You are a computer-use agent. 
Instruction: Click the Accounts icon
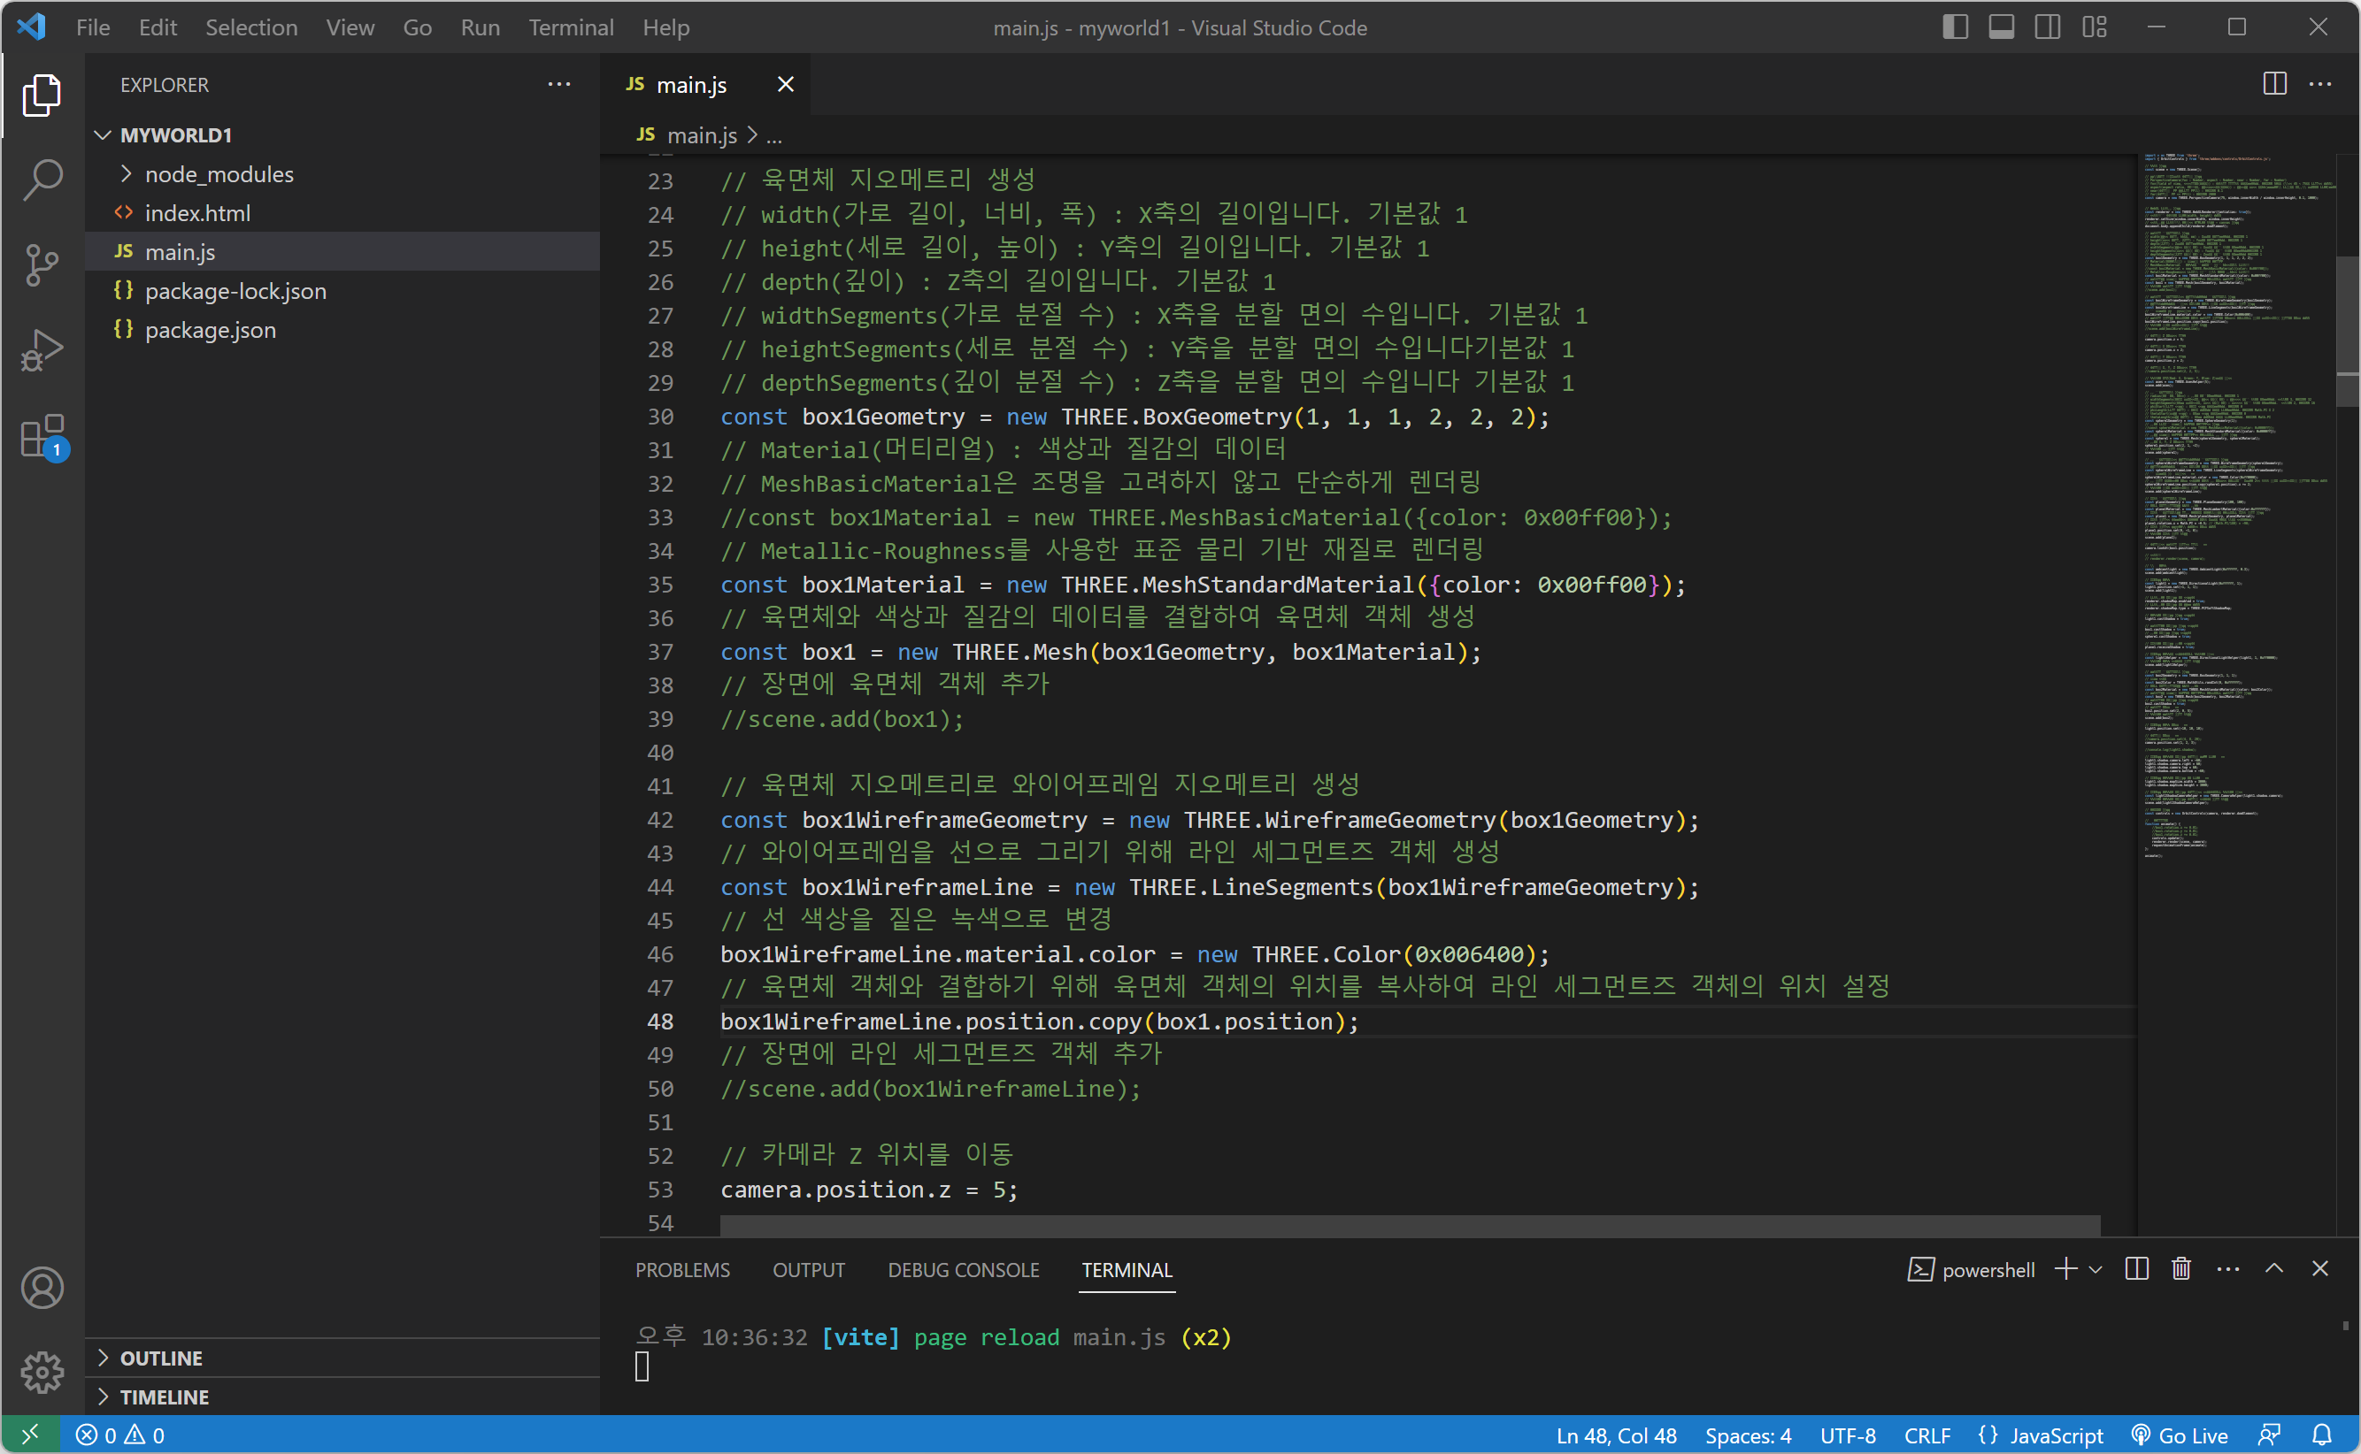(42, 1289)
